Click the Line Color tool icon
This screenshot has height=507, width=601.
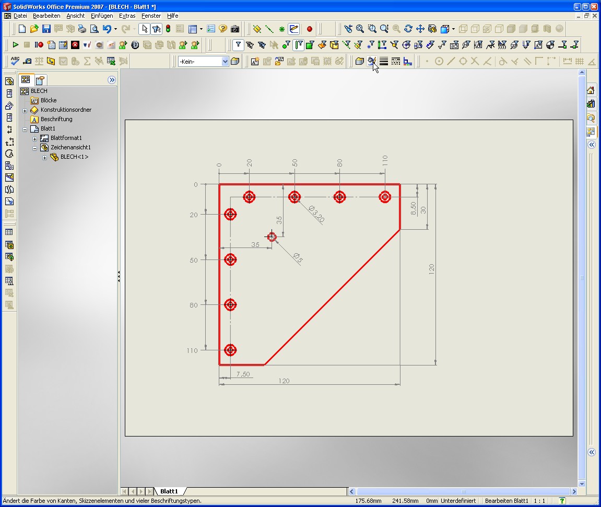click(x=371, y=61)
